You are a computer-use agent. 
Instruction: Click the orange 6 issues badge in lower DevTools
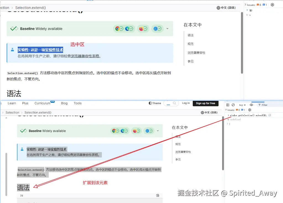pos(238,110)
